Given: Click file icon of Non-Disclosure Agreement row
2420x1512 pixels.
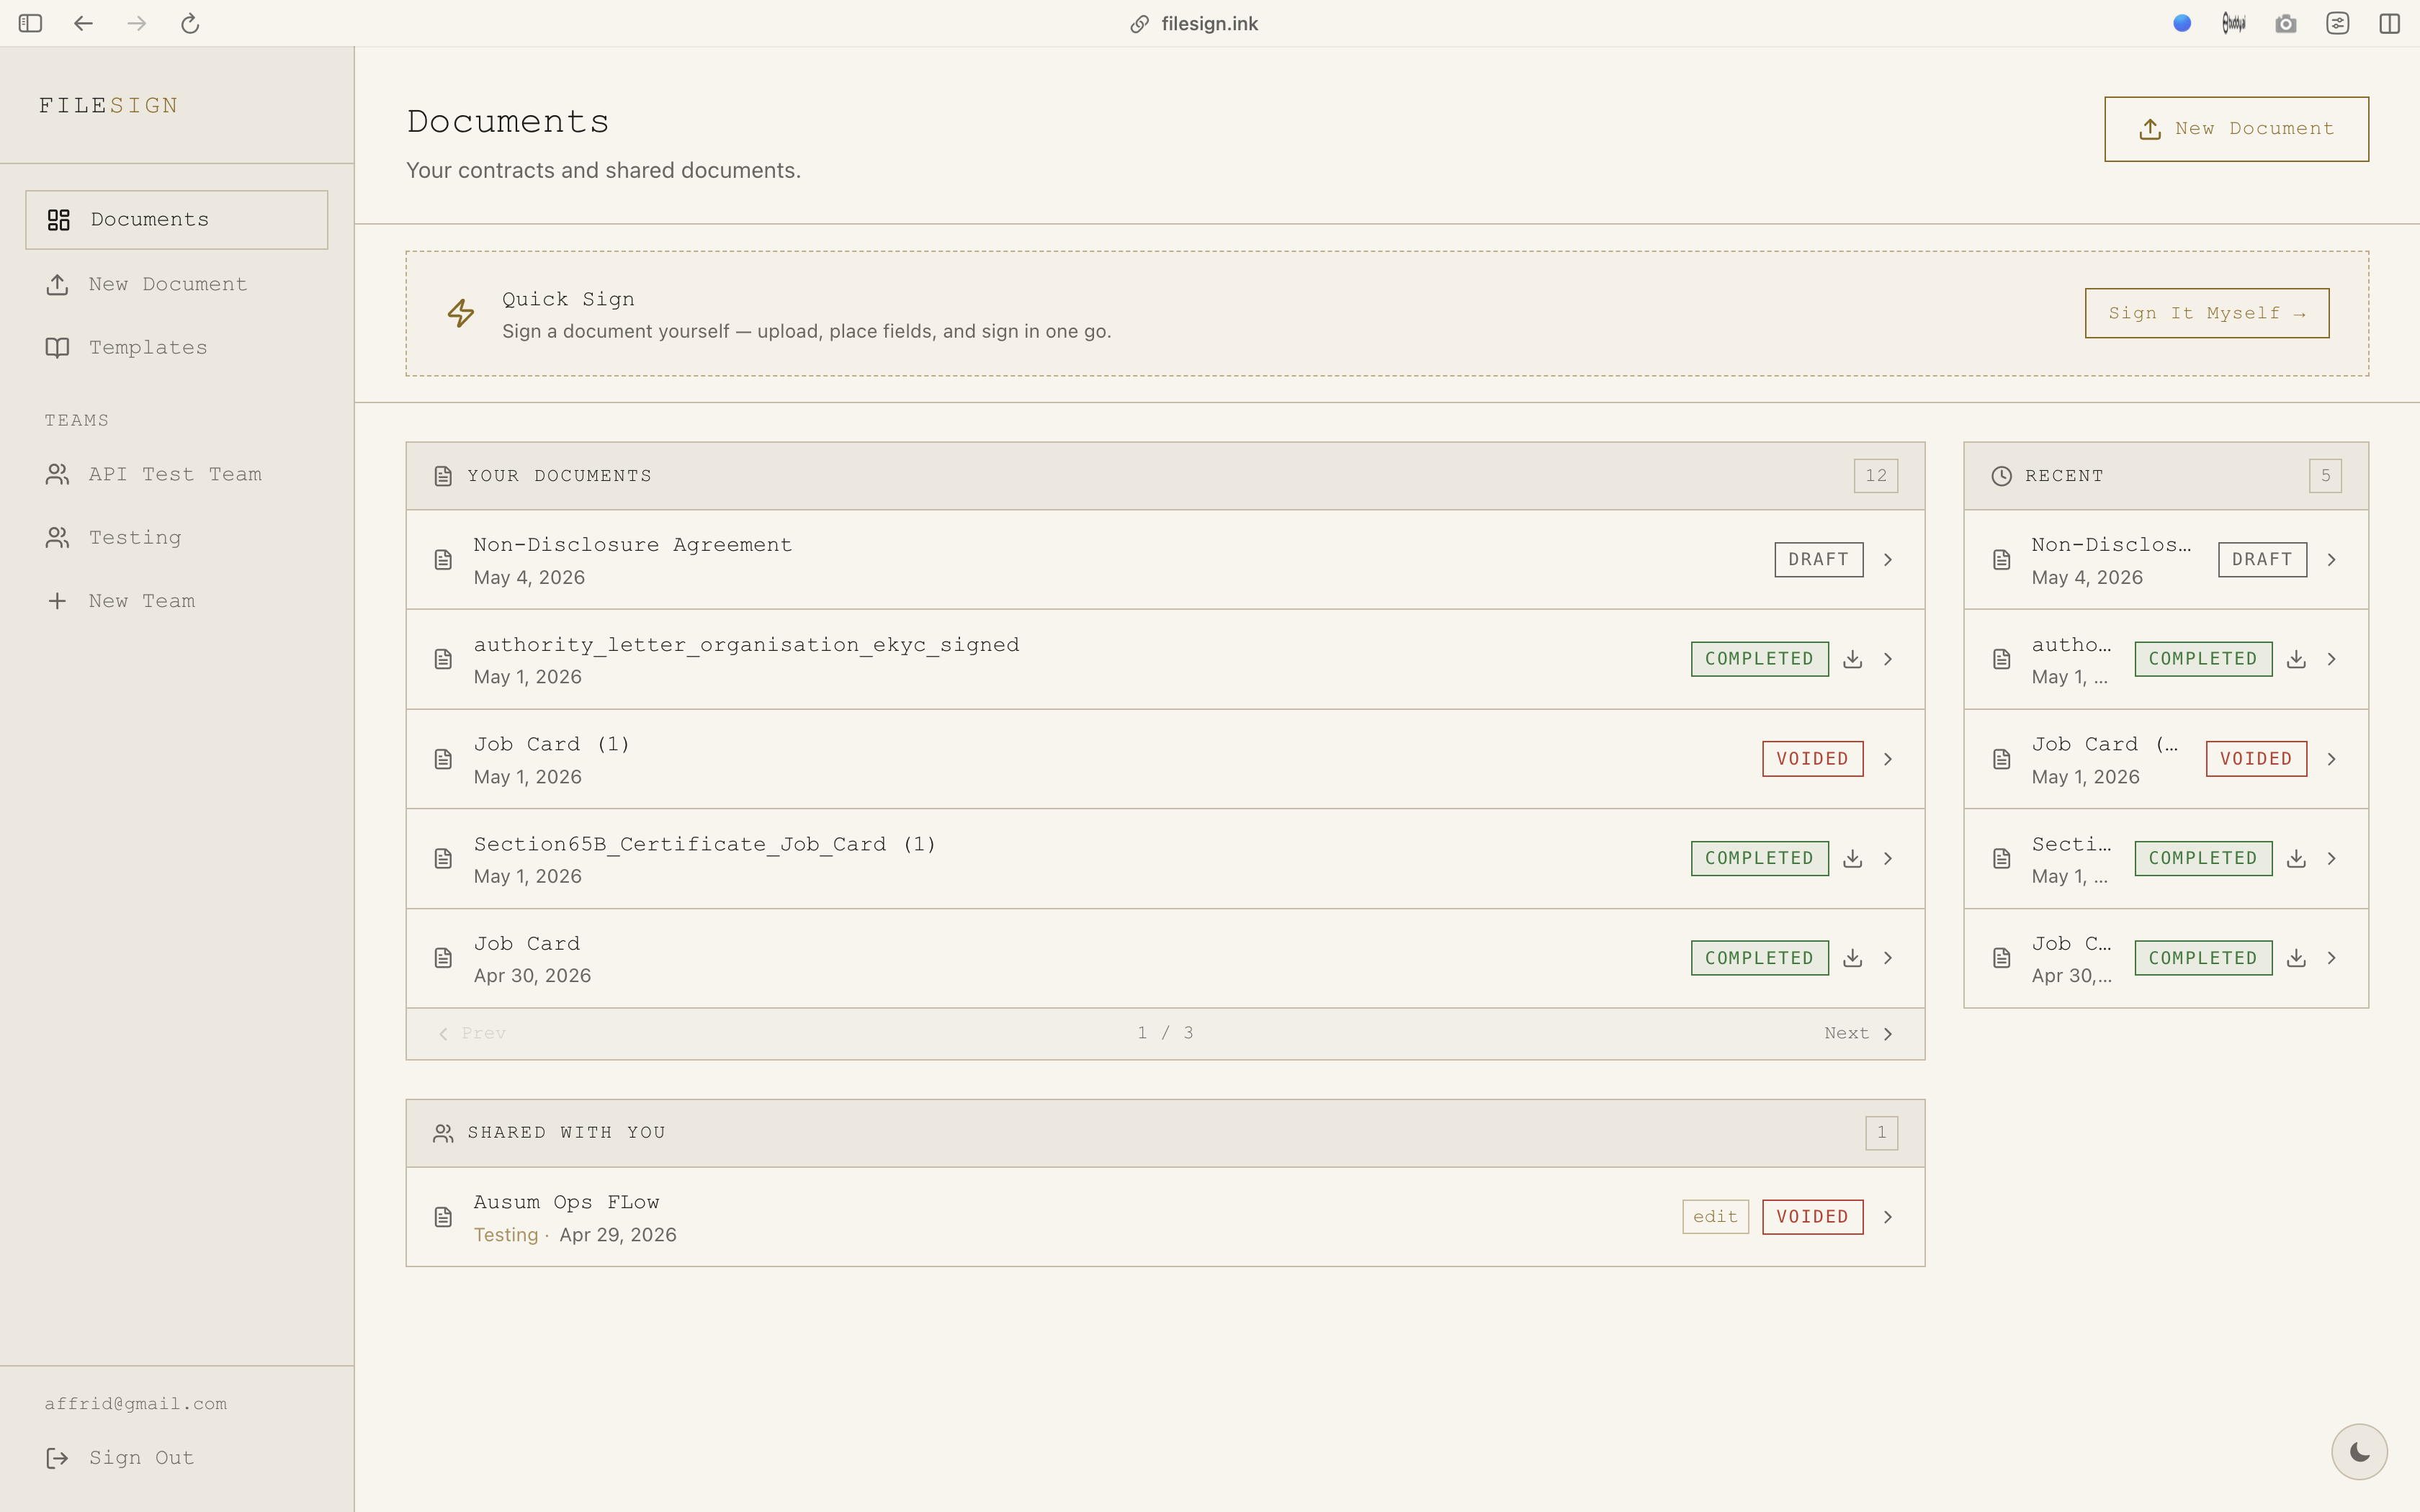Looking at the screenshot, I should click(x=443, y=559).
